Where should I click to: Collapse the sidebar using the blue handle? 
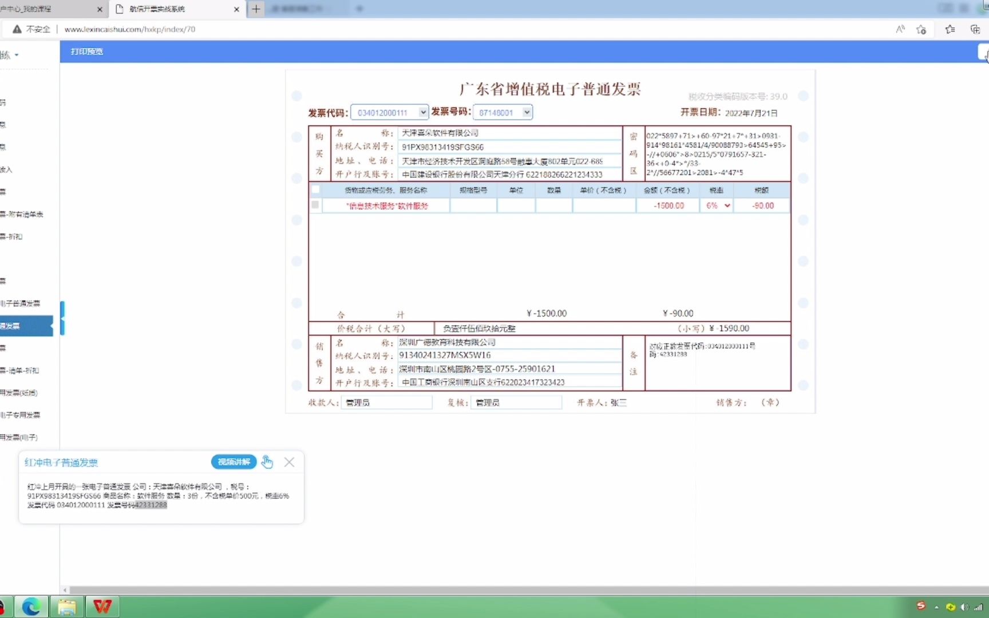coord(62,318)
